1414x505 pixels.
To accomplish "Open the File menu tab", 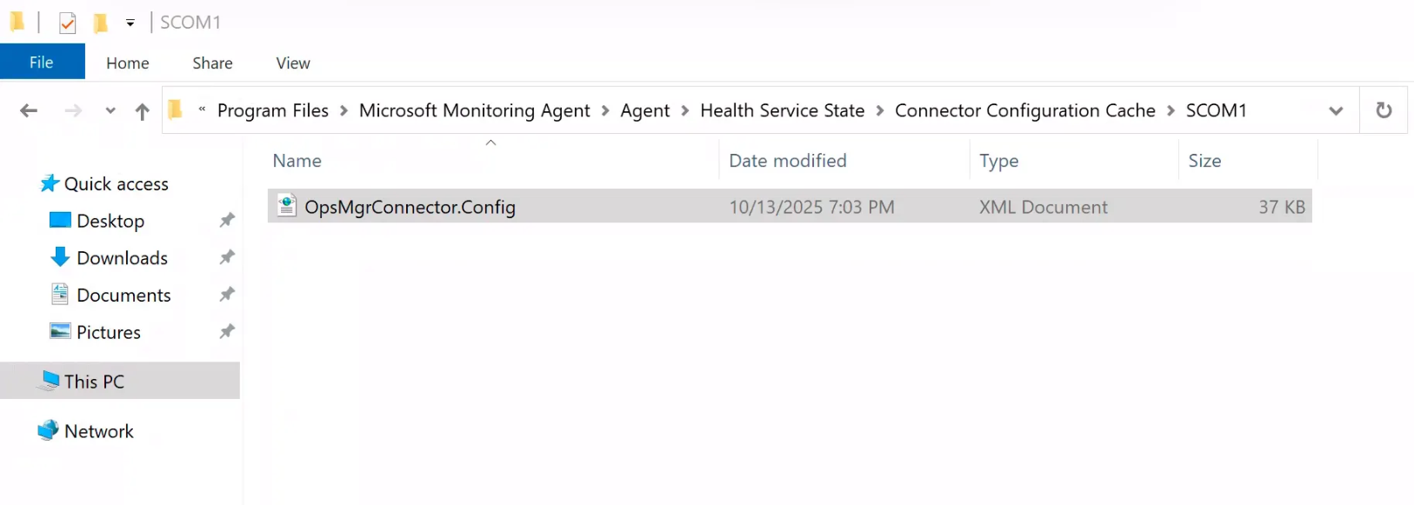I will [42, 63].
